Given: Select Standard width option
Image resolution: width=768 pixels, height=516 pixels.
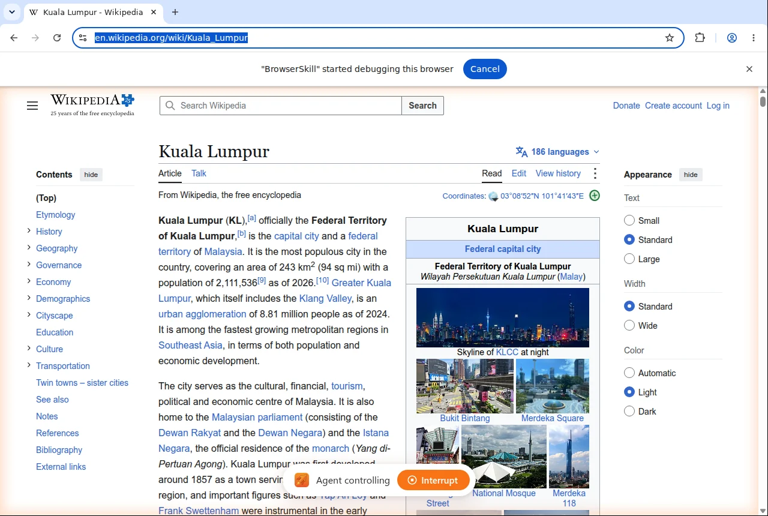Looking at the screenshot, I should click(629, 307).
